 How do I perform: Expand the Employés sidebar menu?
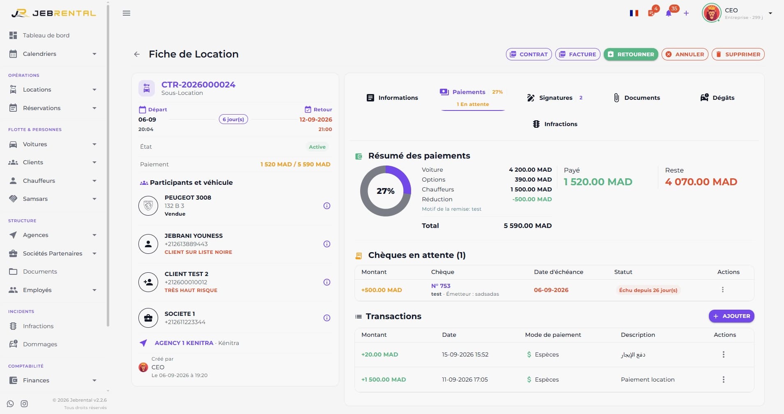coord(53,290)
